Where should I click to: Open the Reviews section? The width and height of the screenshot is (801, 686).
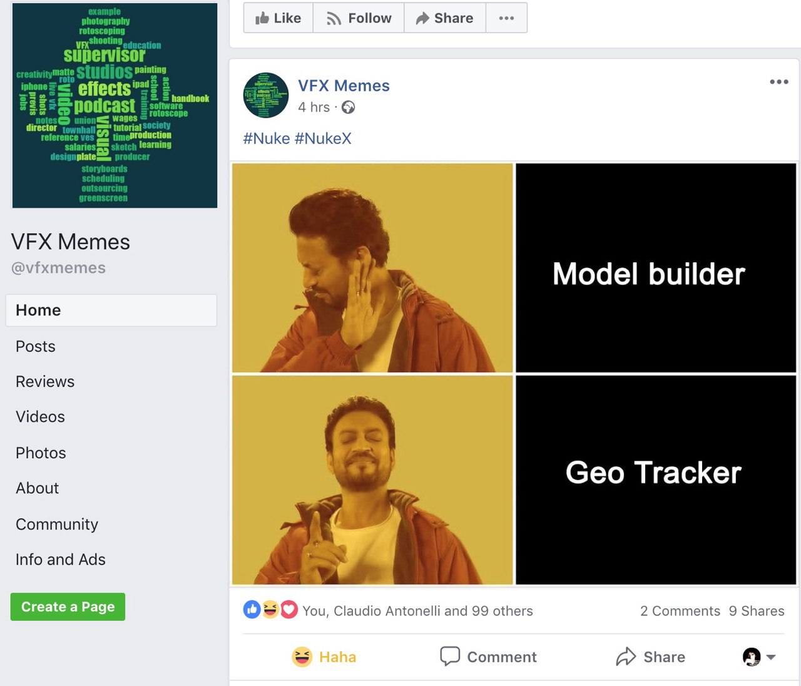point(45,382)
